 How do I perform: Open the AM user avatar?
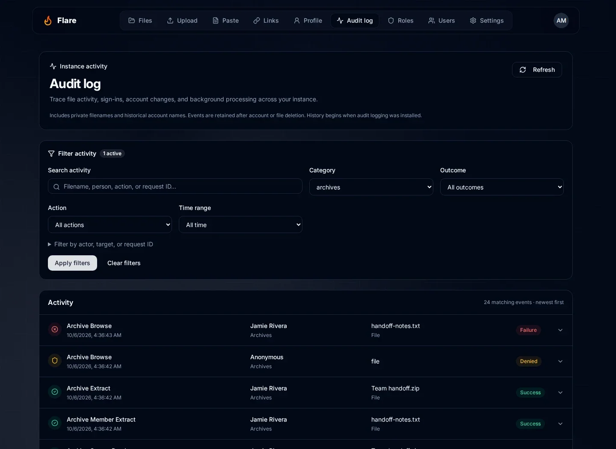click(x=561, y=21)
